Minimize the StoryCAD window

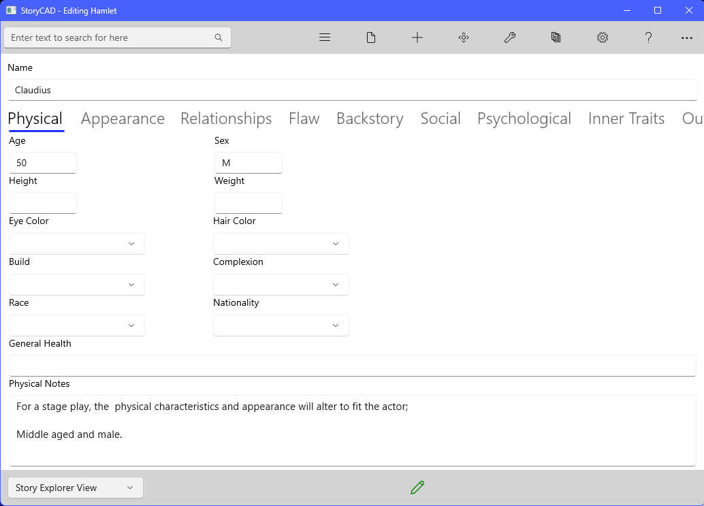tap(627, 10)
